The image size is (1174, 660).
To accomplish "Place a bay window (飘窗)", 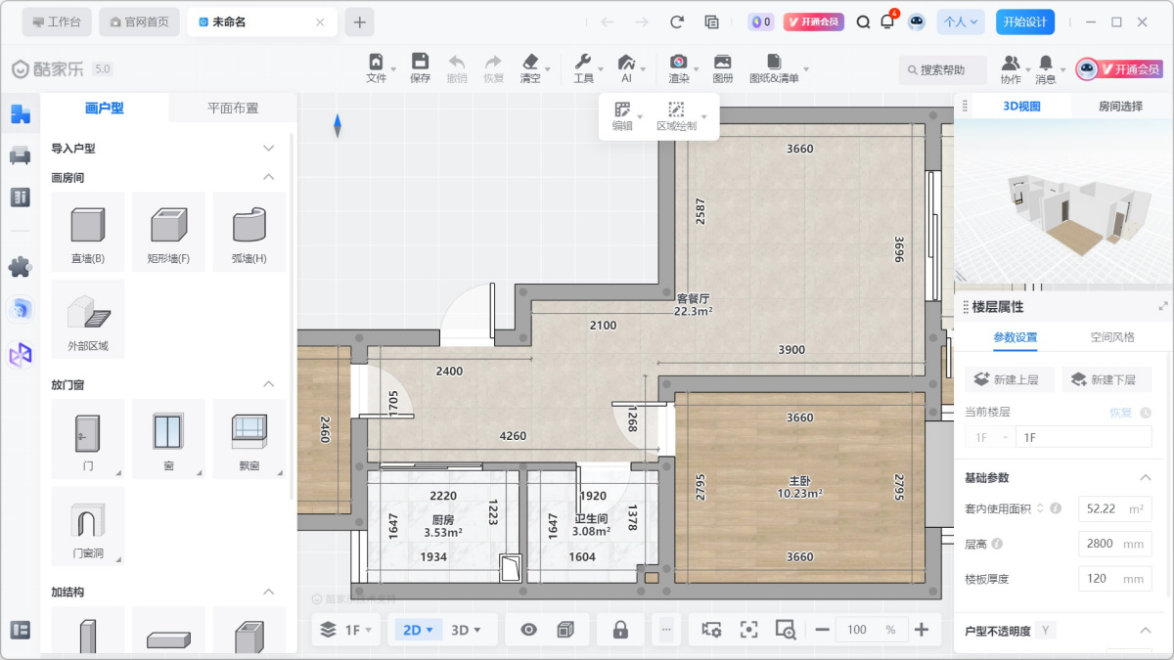I will tap(249, 438).
